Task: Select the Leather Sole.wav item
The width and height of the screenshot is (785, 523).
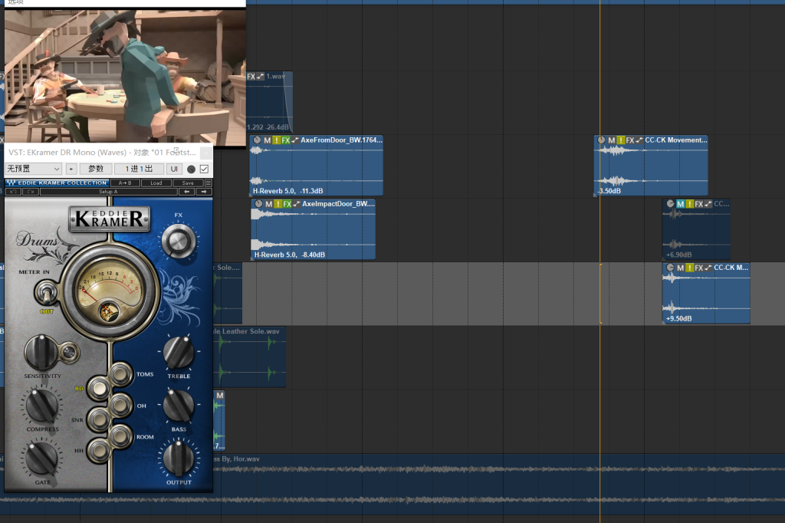Action: (x=249, y=357)
